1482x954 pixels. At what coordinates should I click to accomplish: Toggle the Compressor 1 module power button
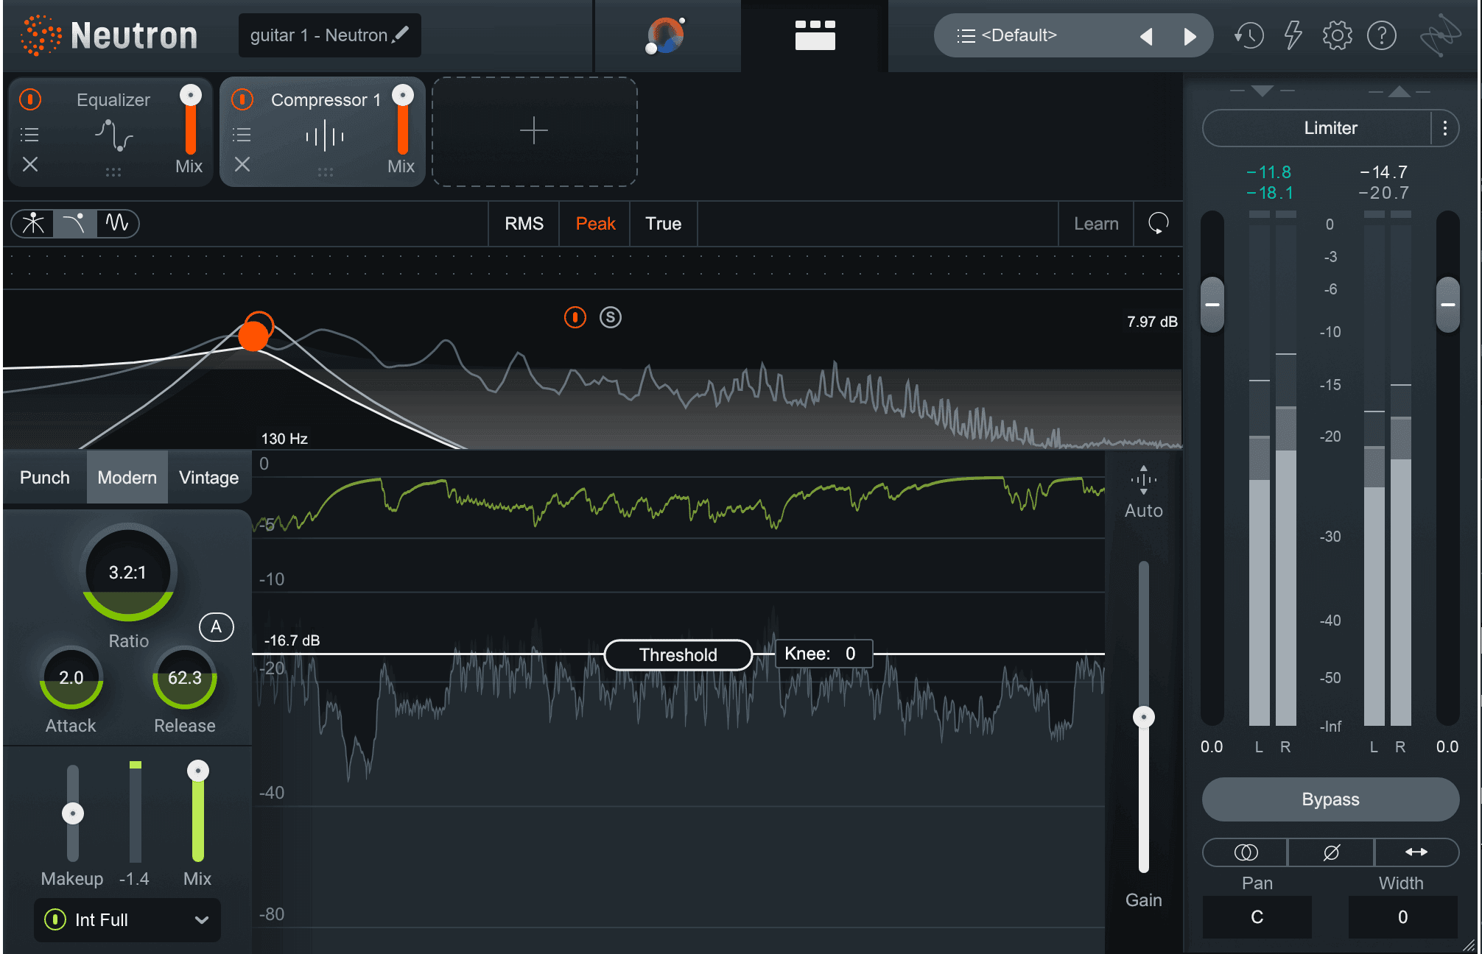click(x=242, y=99)
